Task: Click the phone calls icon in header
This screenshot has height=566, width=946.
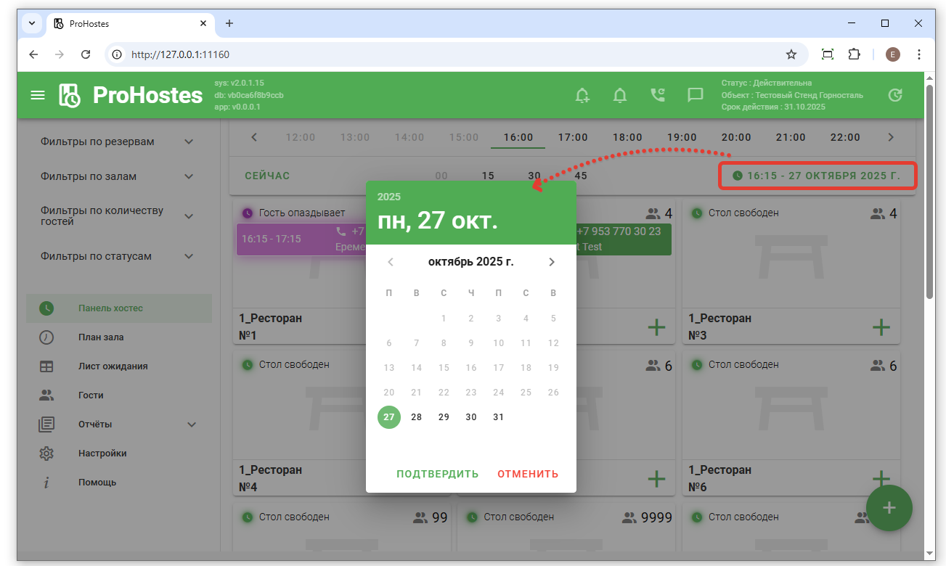Action: click(658, 95)
